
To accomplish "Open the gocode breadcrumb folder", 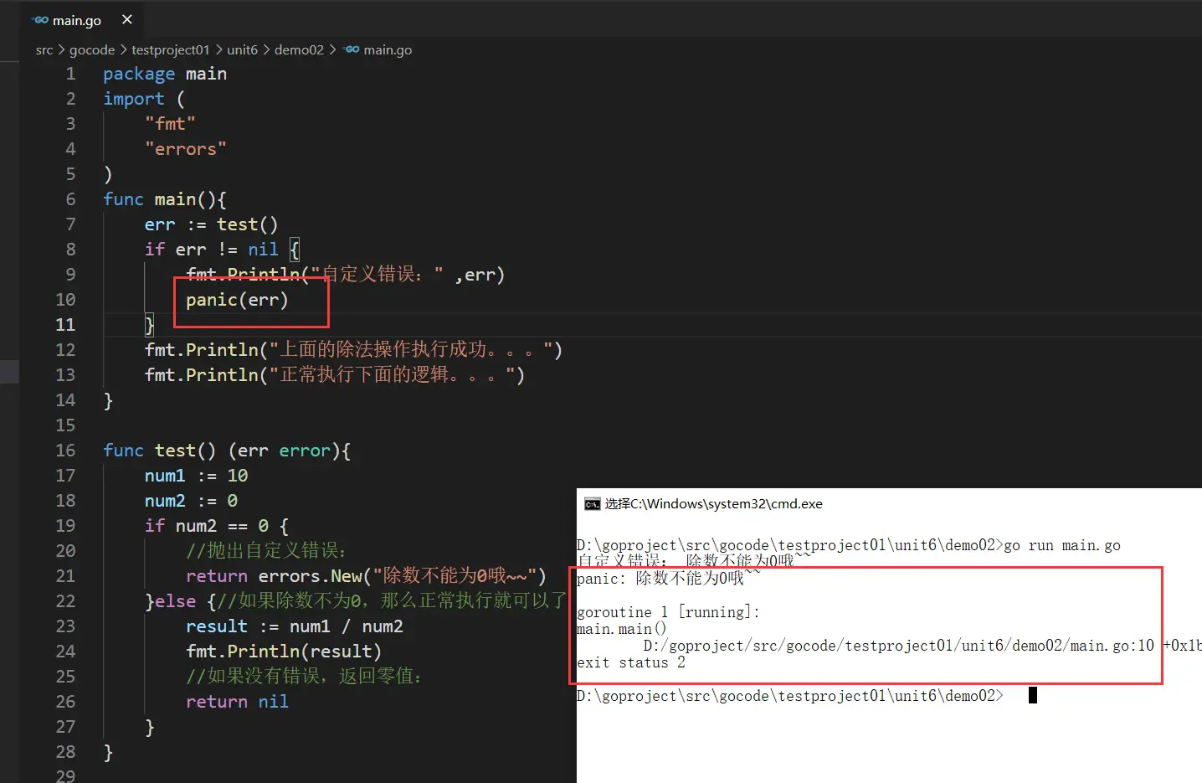I will click(92, 50).
